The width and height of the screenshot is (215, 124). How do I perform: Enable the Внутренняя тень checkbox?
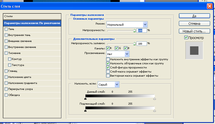(6, 35)
